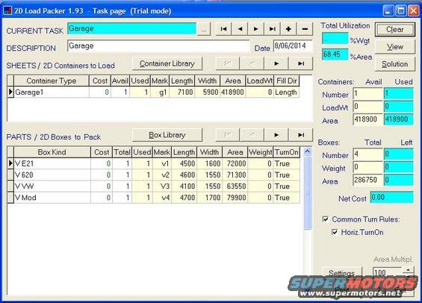Select the Garage1 container row
This screenshot has width=422, height=303.
pos(153,93)
